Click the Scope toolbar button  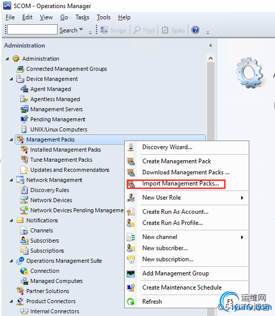114,30
